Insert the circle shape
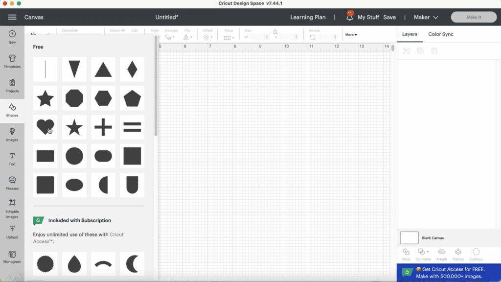Image resolution: width=501 pixels, height=282 pixels. pos(74,156)
